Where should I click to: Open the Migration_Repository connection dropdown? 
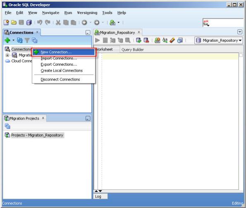(219, 41)
